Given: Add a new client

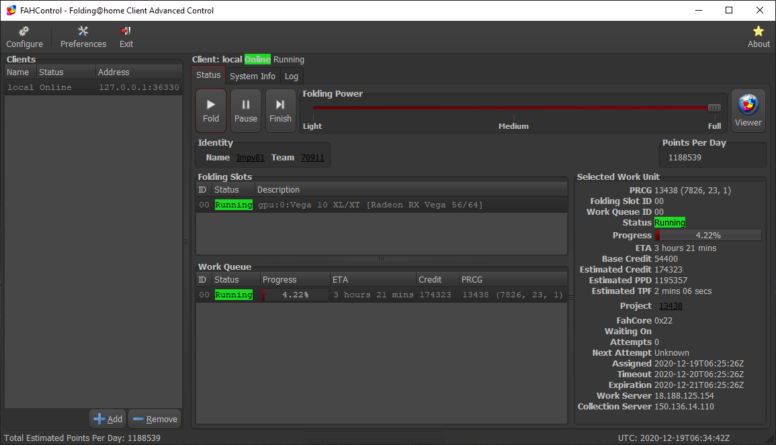Looking at the screenshot, I should coord(108,419).
